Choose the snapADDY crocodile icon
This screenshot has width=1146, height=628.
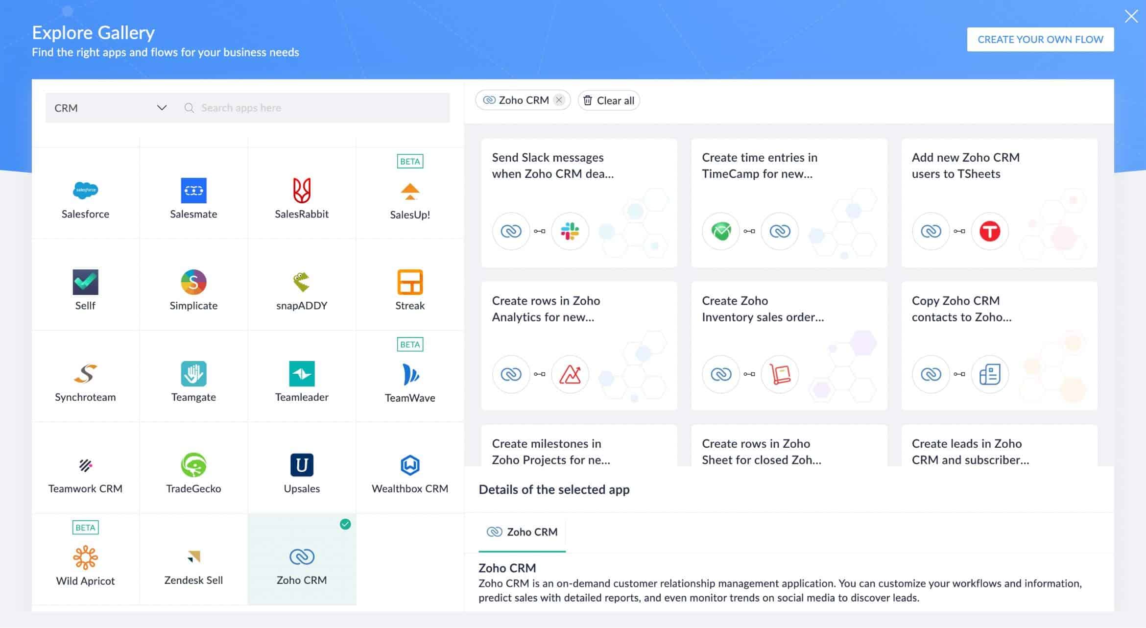point(302,282)
